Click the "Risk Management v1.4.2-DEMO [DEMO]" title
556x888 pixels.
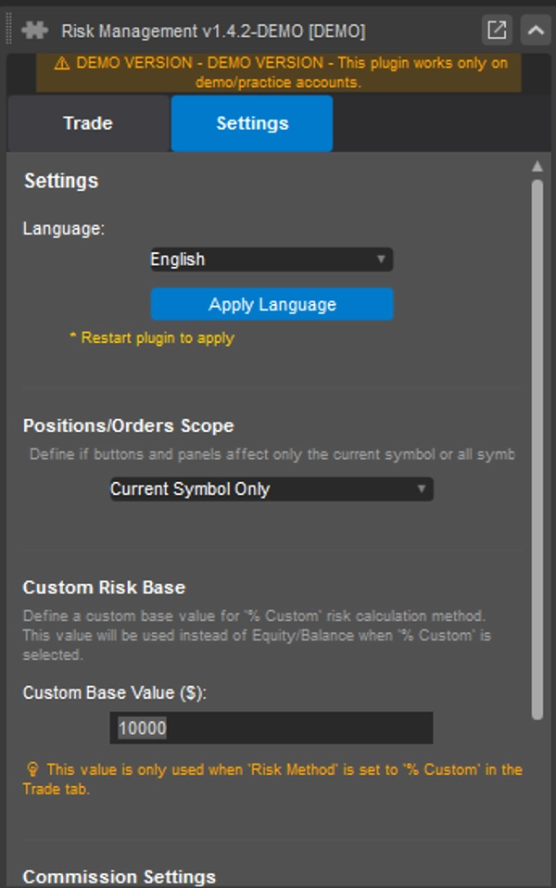coord(213,31)
